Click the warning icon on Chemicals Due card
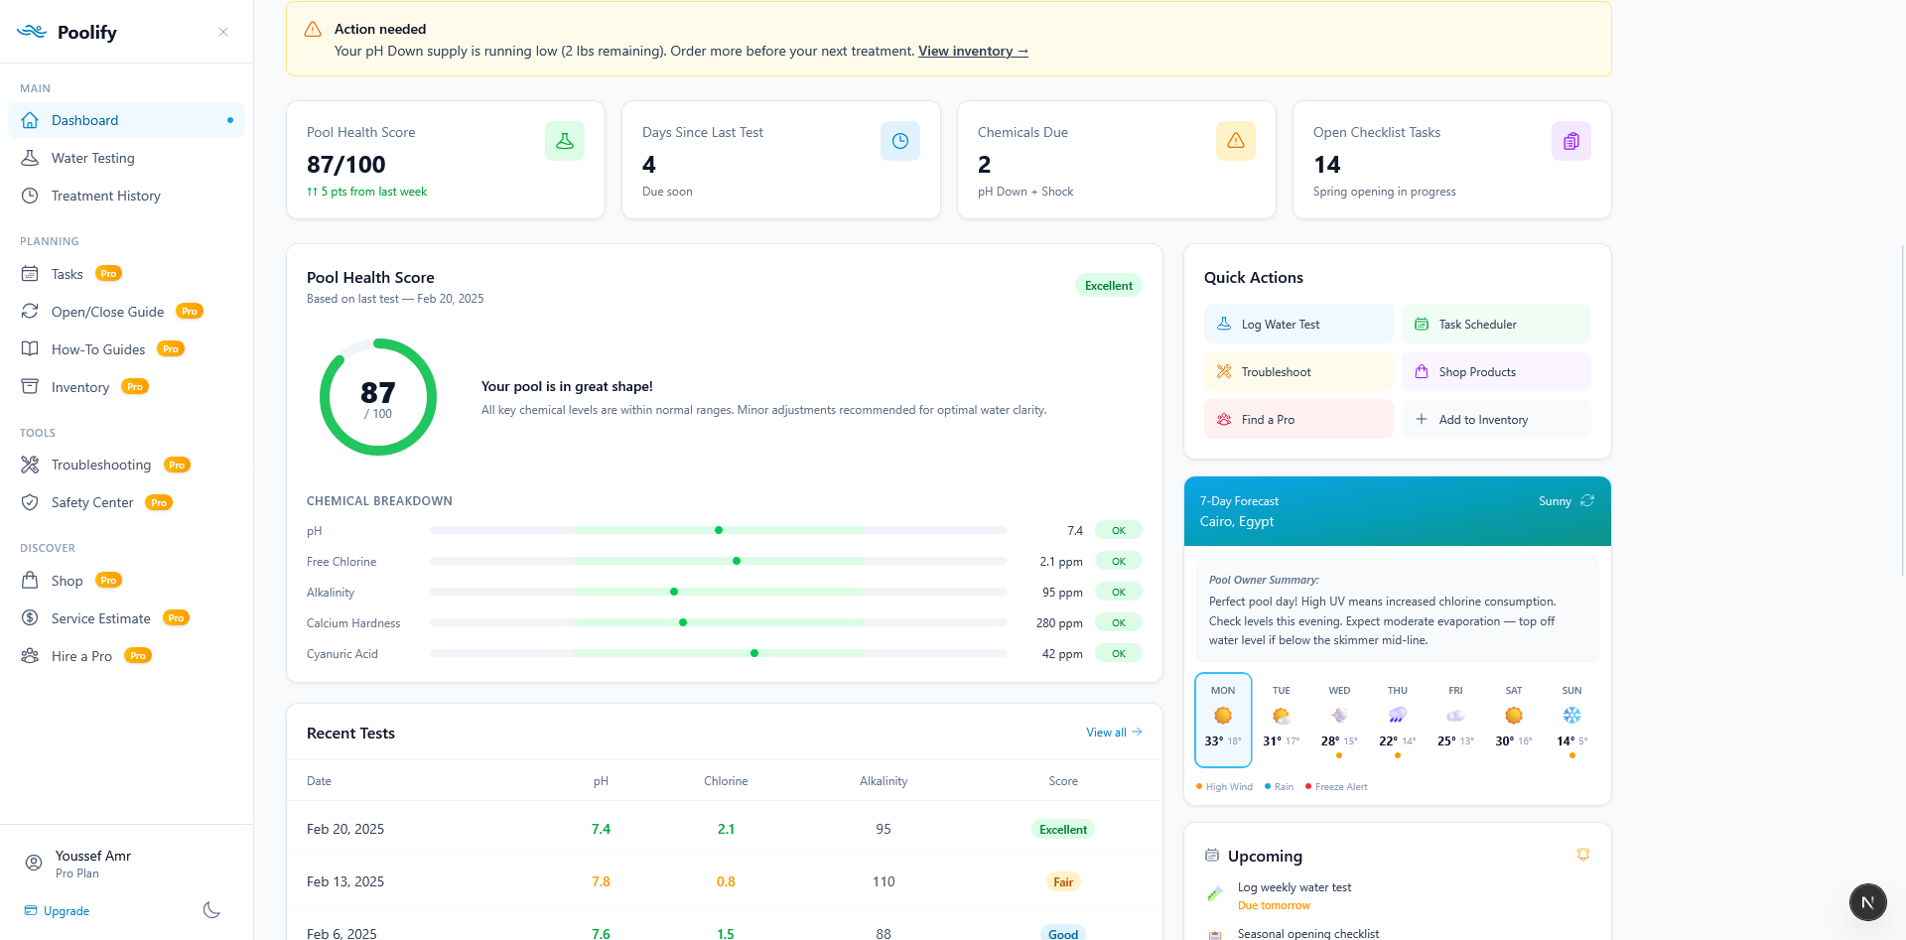 pyautogui.click(x=1236, y=140)
